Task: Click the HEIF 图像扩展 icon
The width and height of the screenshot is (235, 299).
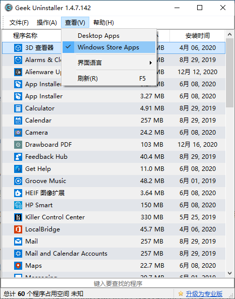Action: click(18, 193)
